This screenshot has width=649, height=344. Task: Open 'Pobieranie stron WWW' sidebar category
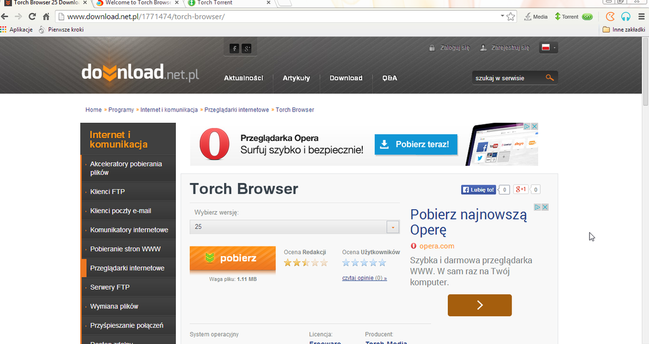tap(129, 249)
